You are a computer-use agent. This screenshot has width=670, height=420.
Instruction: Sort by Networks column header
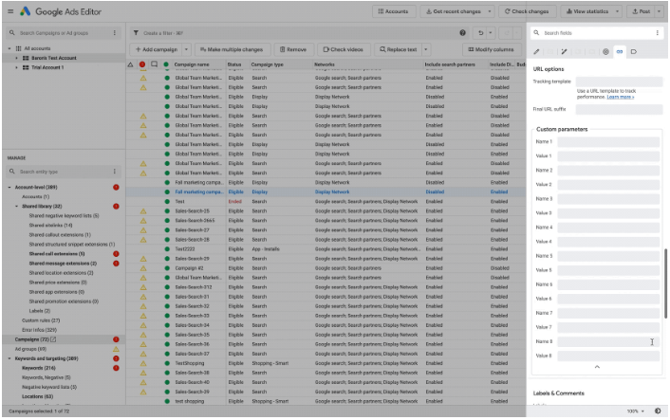click(325, 64)
